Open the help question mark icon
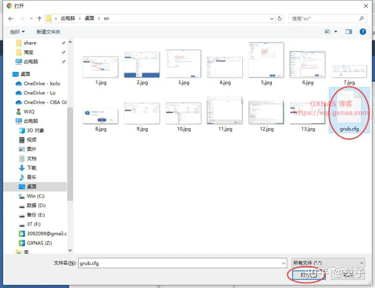Screen dimensions: 375x288 [363, 32]
